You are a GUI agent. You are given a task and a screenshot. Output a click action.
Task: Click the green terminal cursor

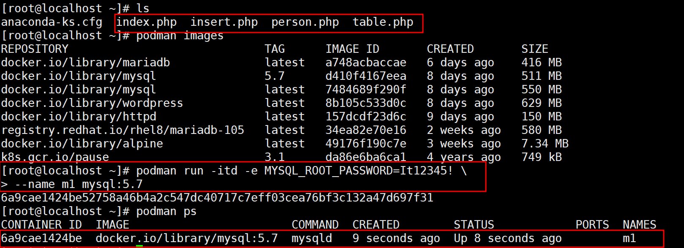point(139,246)
